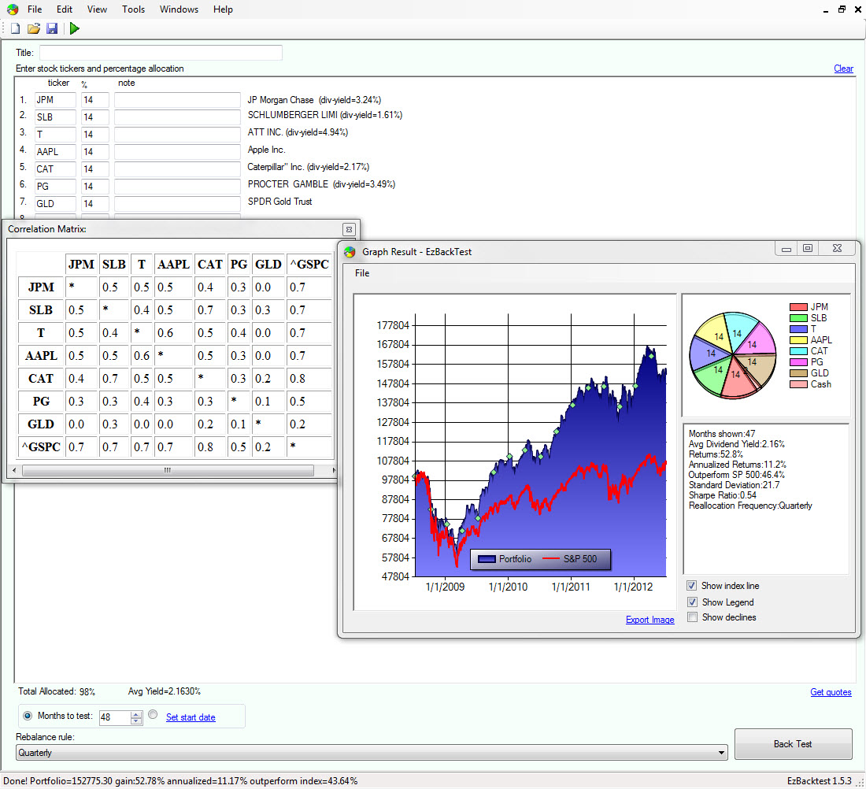Viewport: 866px width, 789px height.
Task: Click the New document toolbar icon
Action: 15,28
